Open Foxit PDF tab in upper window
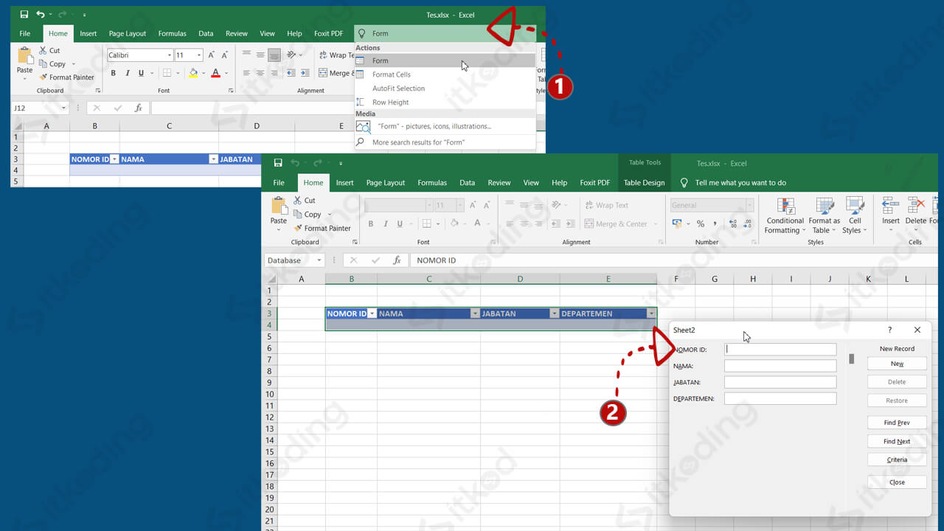The image size is (944, 531). coord(328,33)
